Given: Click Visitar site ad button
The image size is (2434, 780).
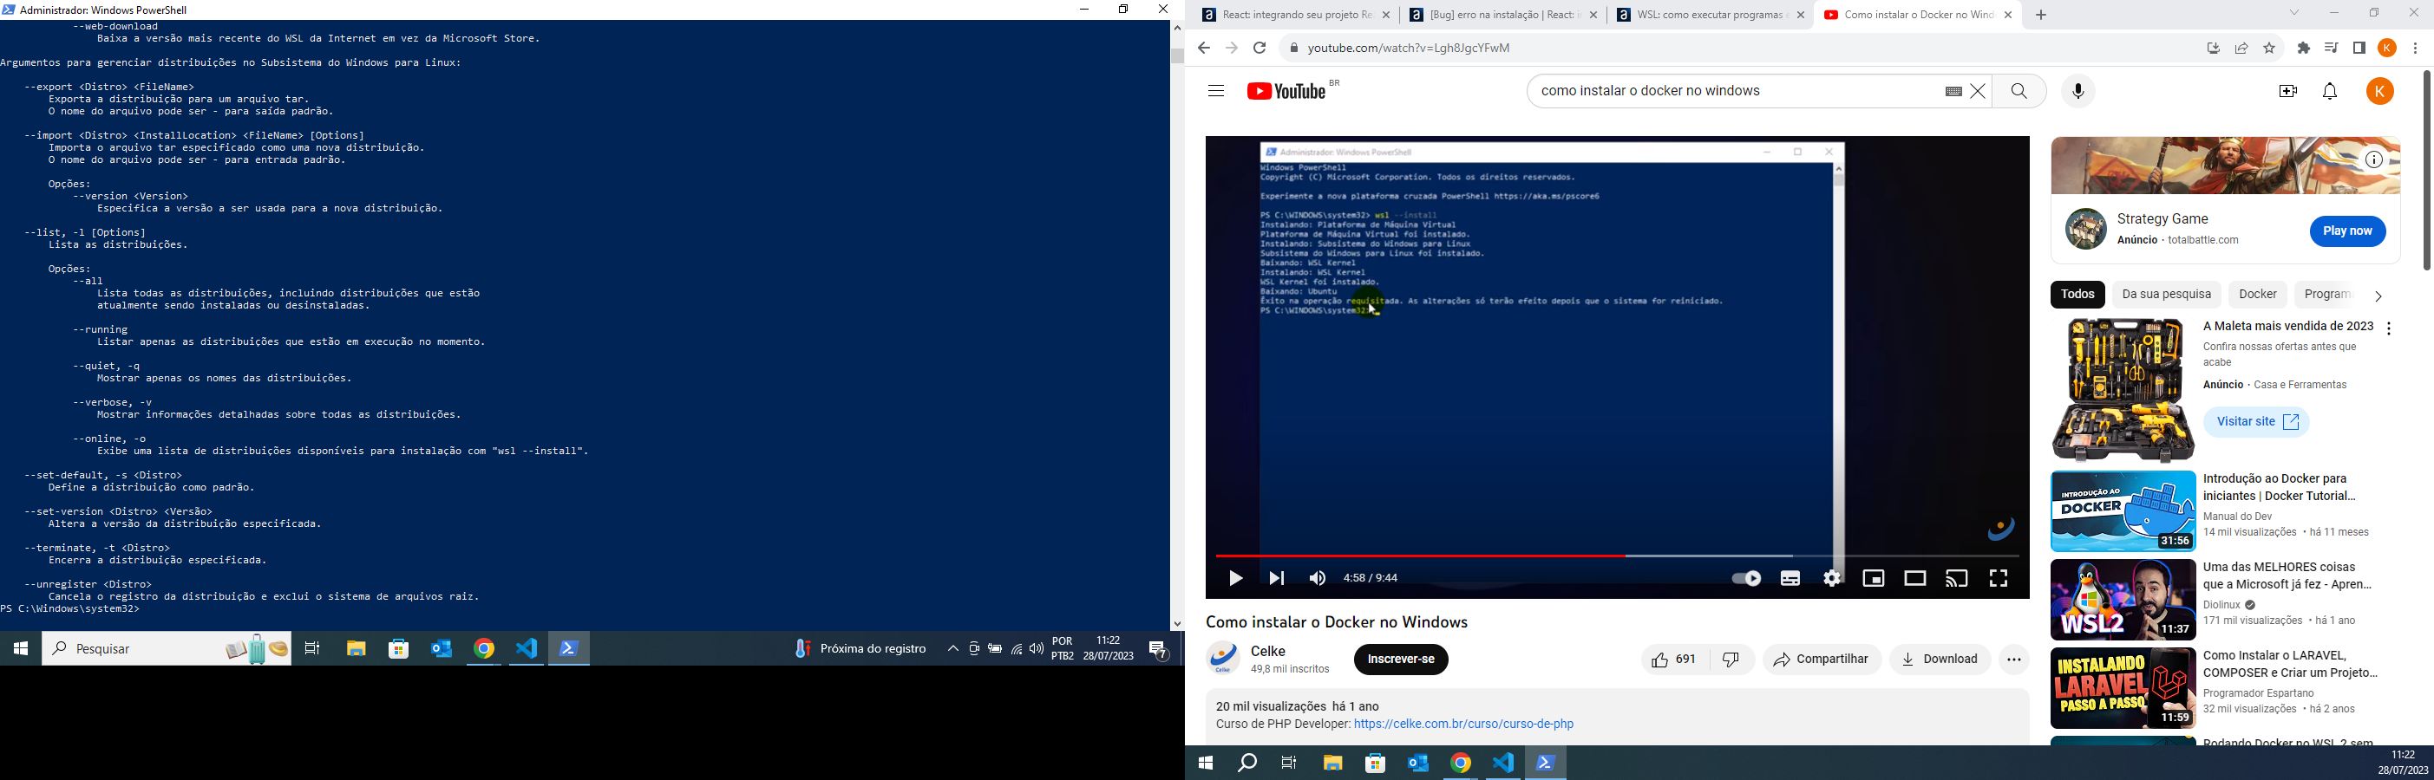Looking at the screenshot, I should pos(2256,422).
